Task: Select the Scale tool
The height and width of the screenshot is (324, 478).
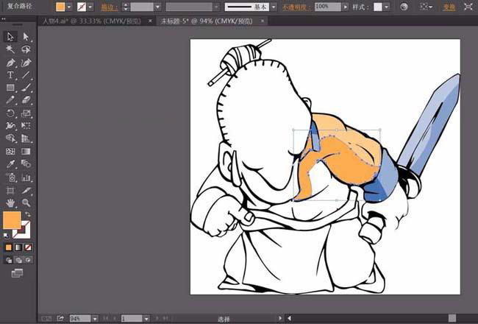Action: click(x=26, y=113)
